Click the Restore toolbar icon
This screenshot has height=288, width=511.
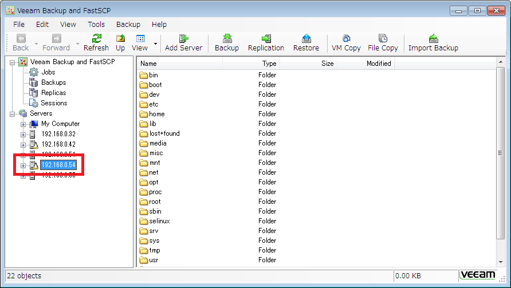tap(306, 38)
